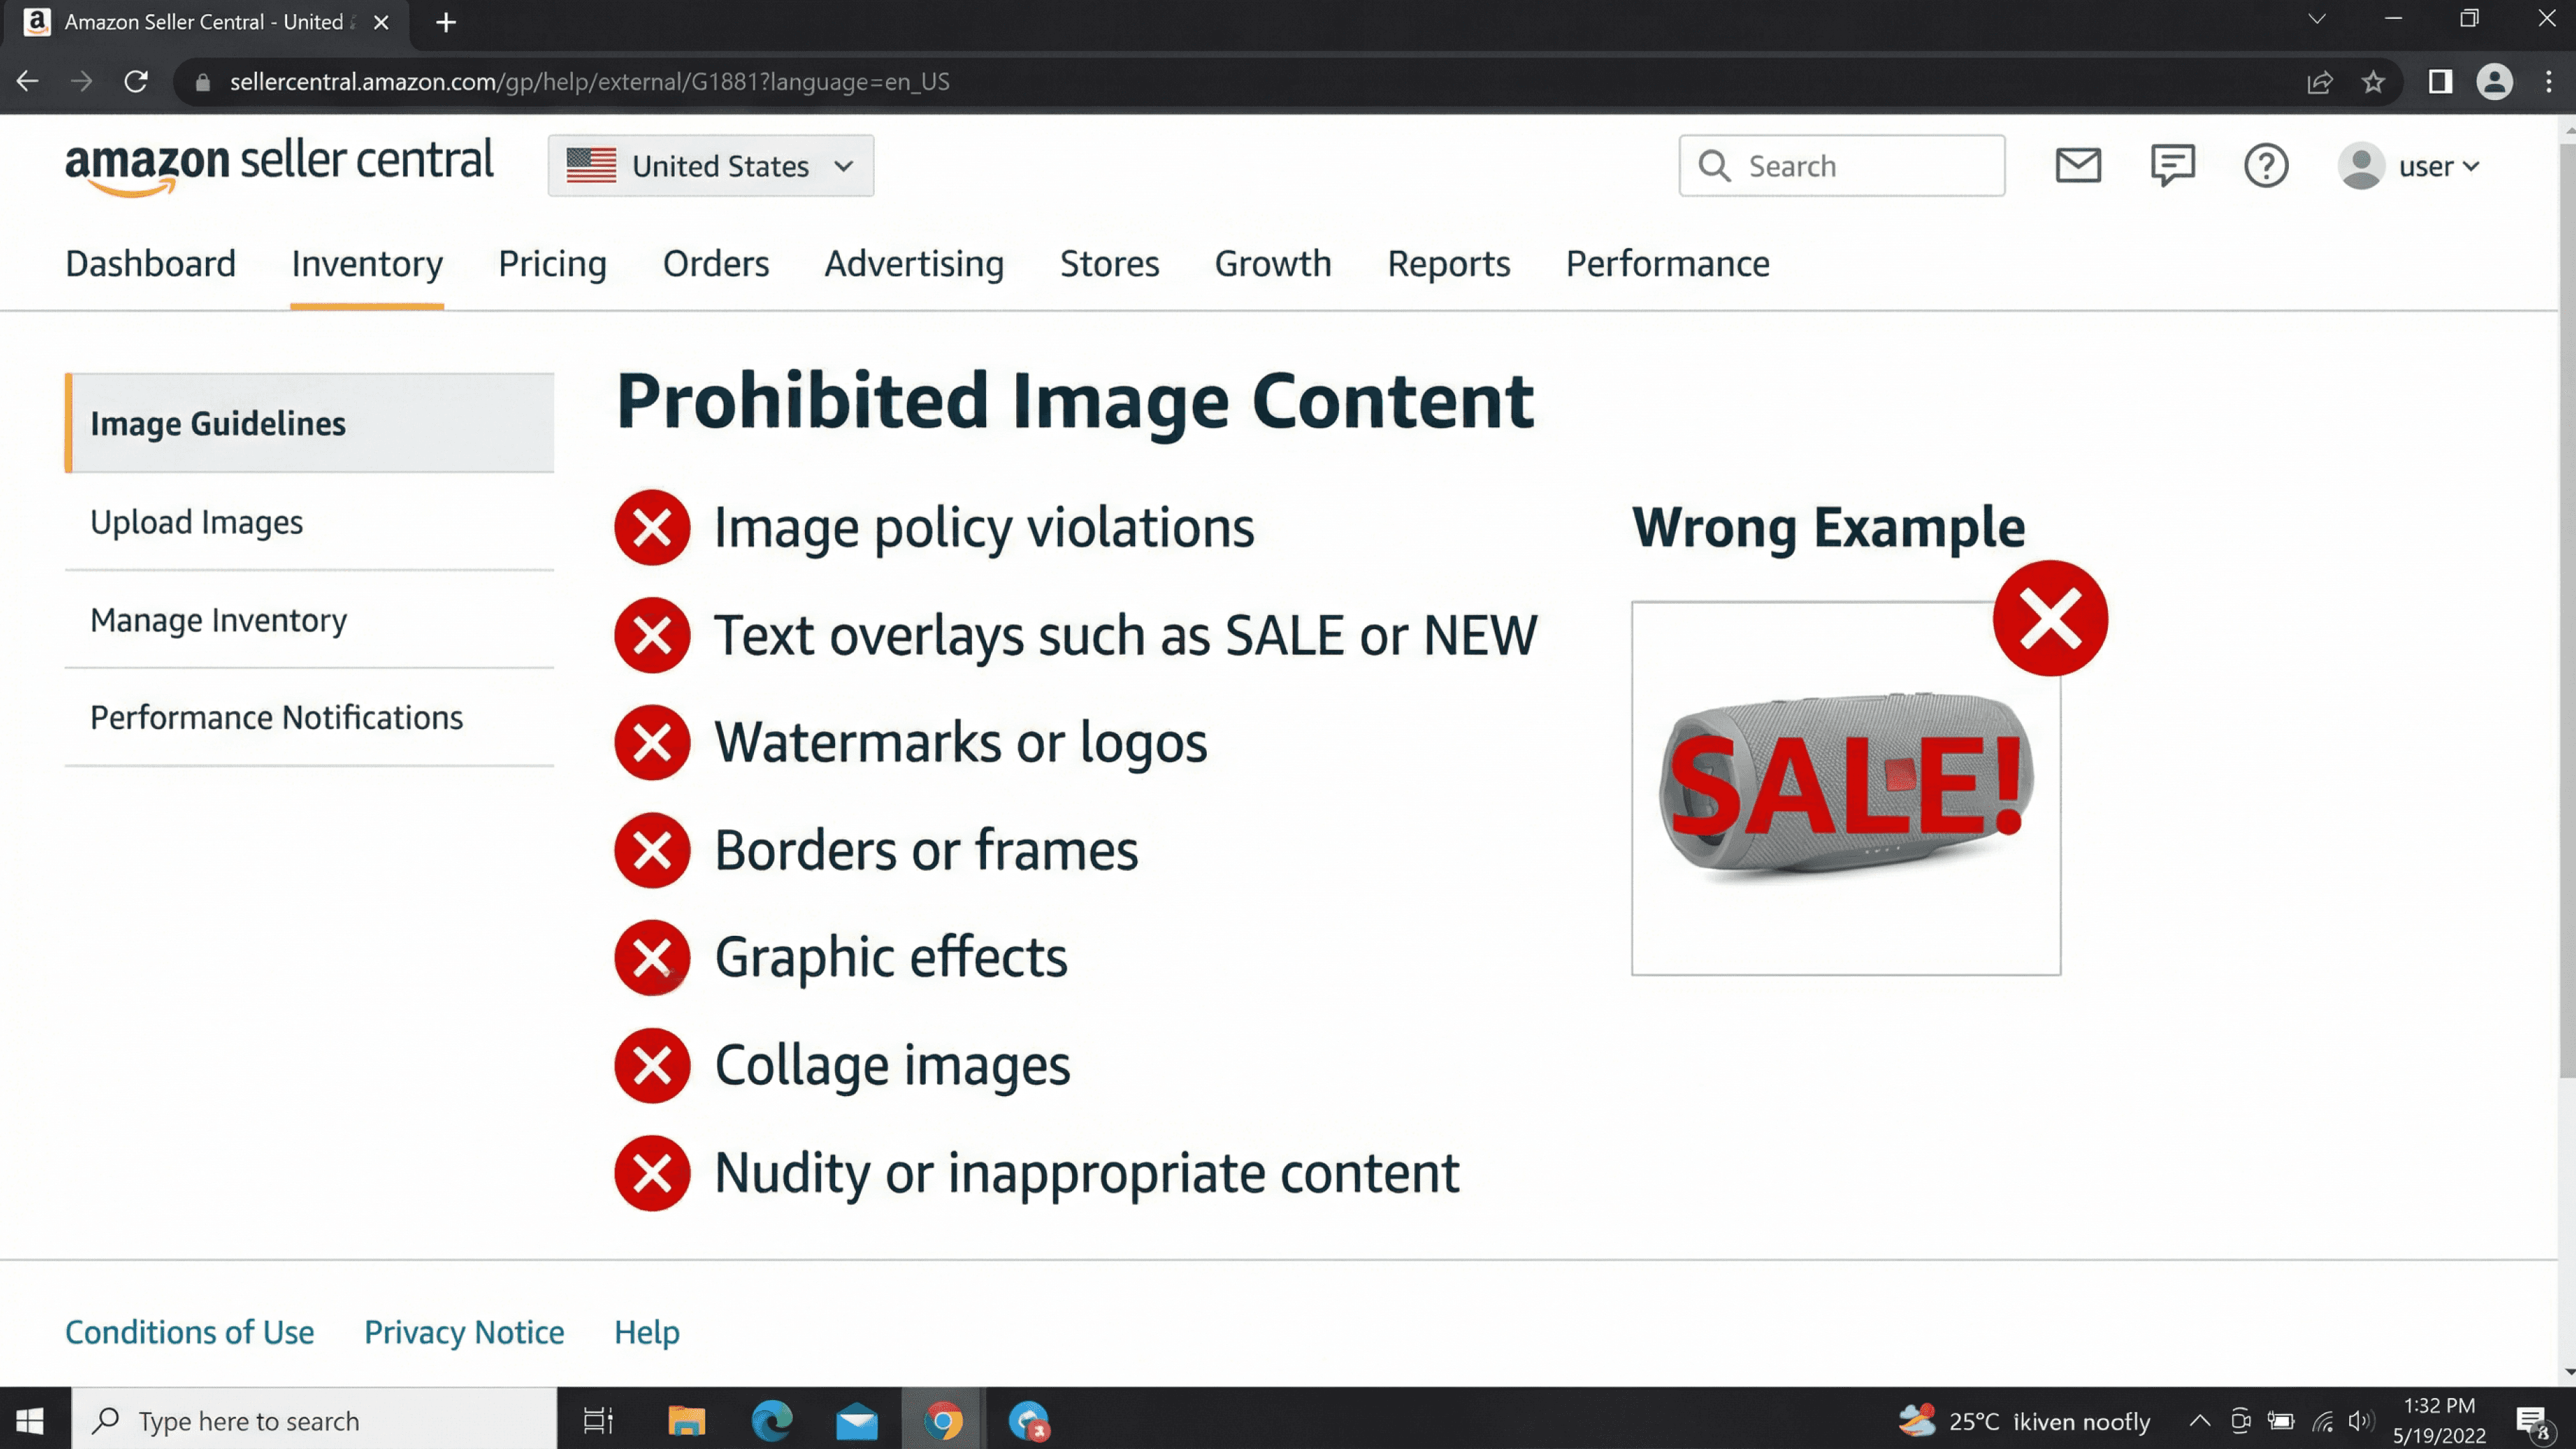Switch to the Inventory tab
The width and height of the screenshot is (2576, 1449).
coord(367,264)
